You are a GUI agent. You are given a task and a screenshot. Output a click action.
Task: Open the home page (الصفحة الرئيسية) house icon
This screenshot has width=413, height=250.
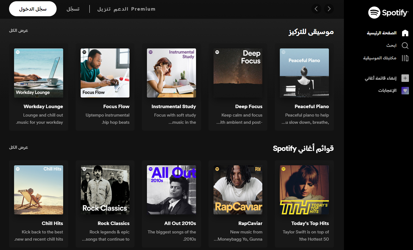(405, 33)
